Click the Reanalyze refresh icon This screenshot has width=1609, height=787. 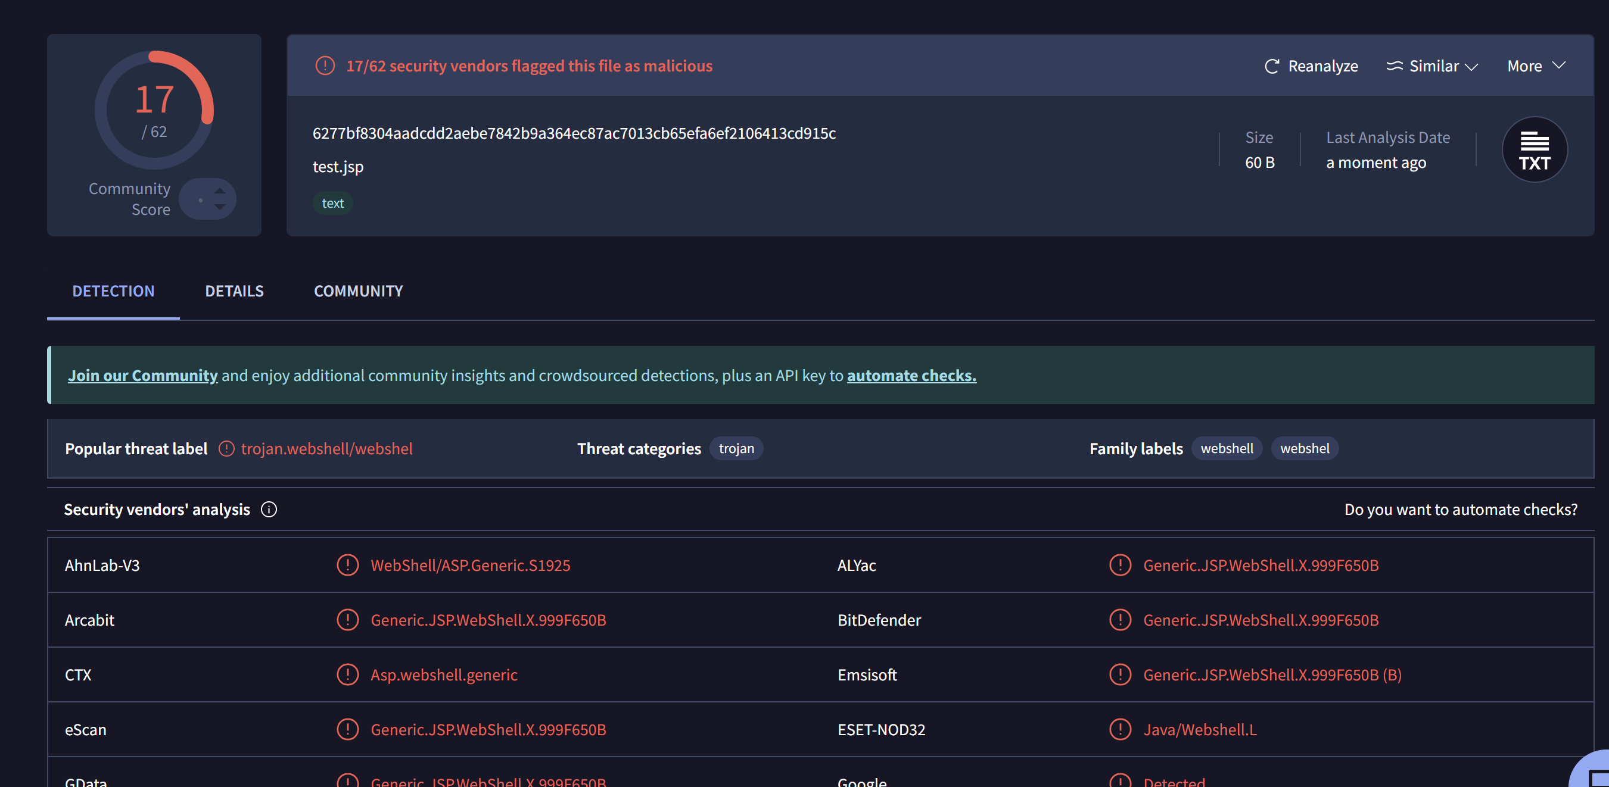coord(1272,66)
